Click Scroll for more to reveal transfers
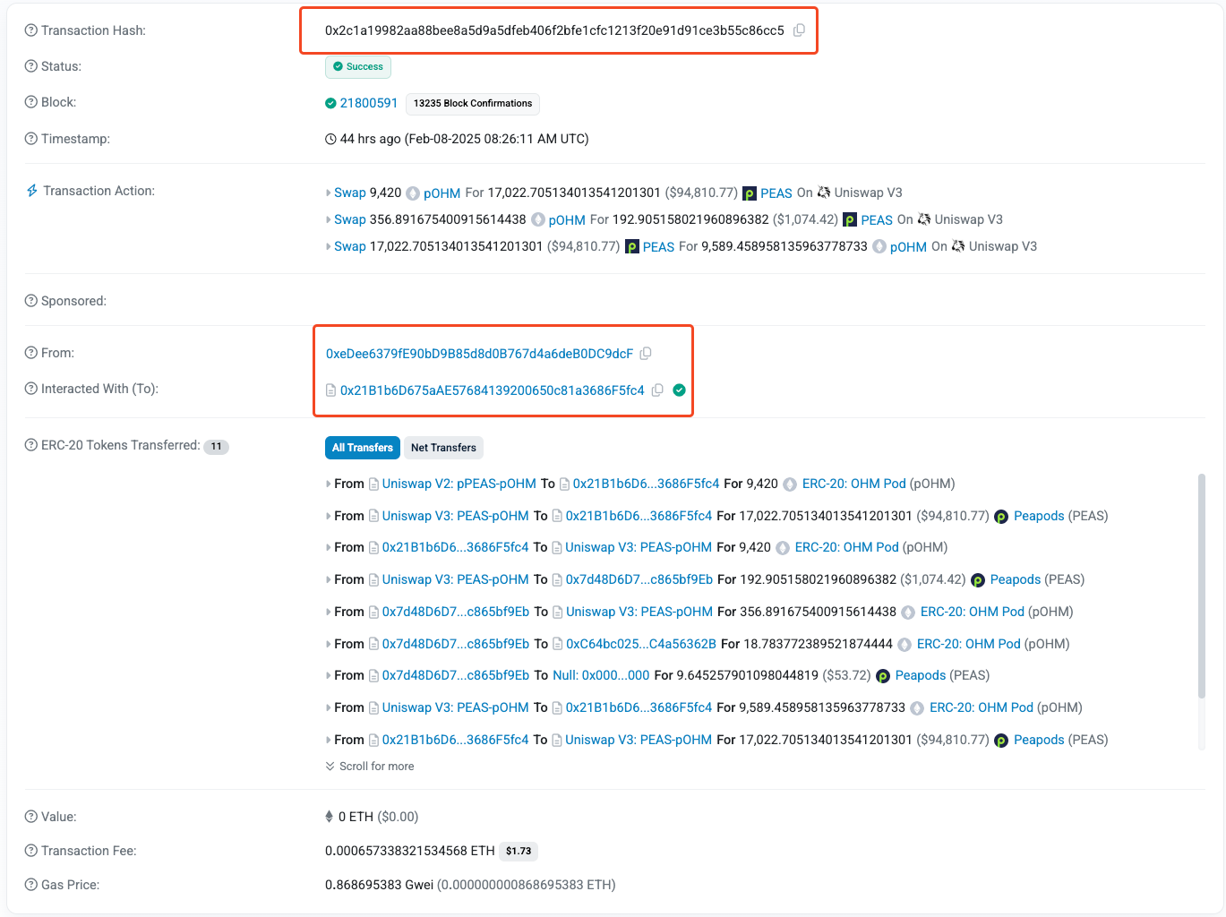This screenshot has width=1226, height=917. 370,766
